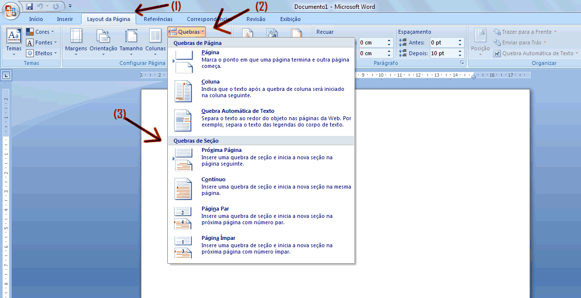Open Trazer para a Frente options
This screenshot has height=298, width=581.
[525, 32]
